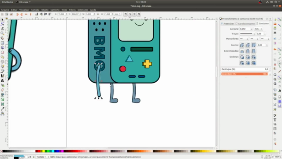
Task: Rotate selection 90° counter-clockwise
Action: pyautogui.click(x=18, y=14)
